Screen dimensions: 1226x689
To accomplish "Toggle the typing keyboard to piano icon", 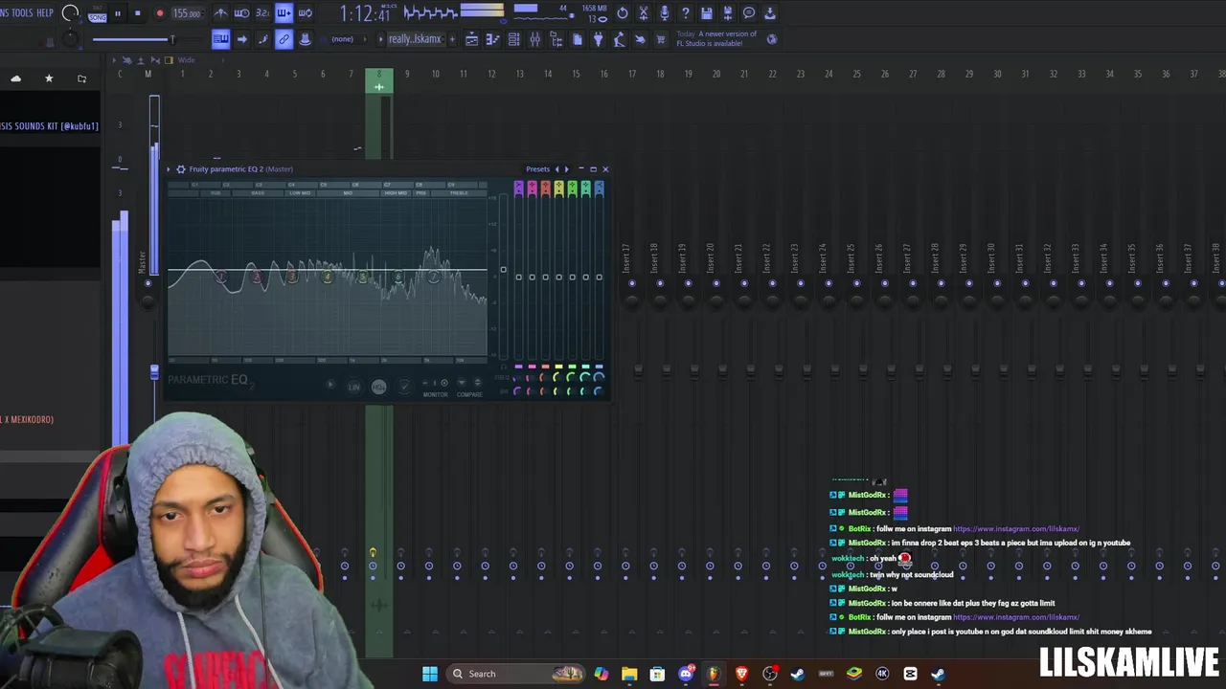I will pyautogui.click(x=220, y=39).
